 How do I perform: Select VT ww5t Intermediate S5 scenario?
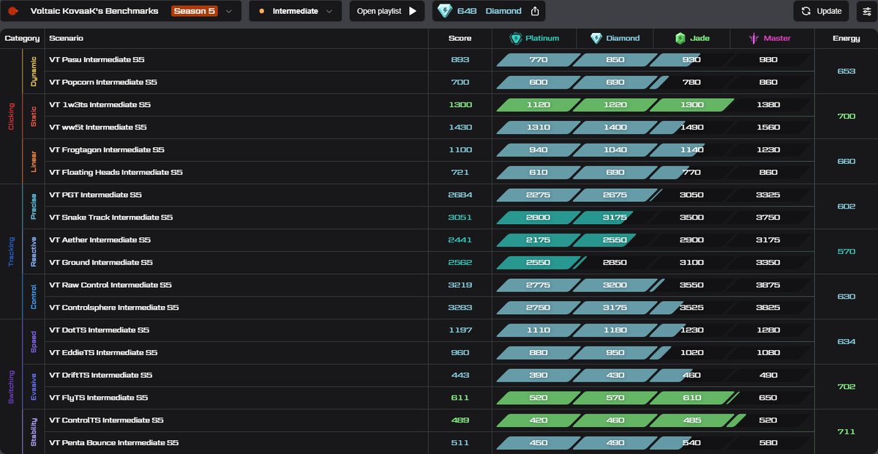98,127
